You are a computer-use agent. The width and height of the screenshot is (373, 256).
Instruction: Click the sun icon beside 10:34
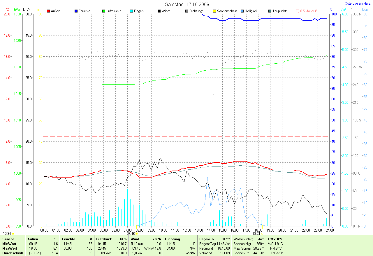13,233
